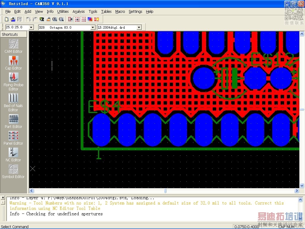Open the Info menu

pos(50,12)
